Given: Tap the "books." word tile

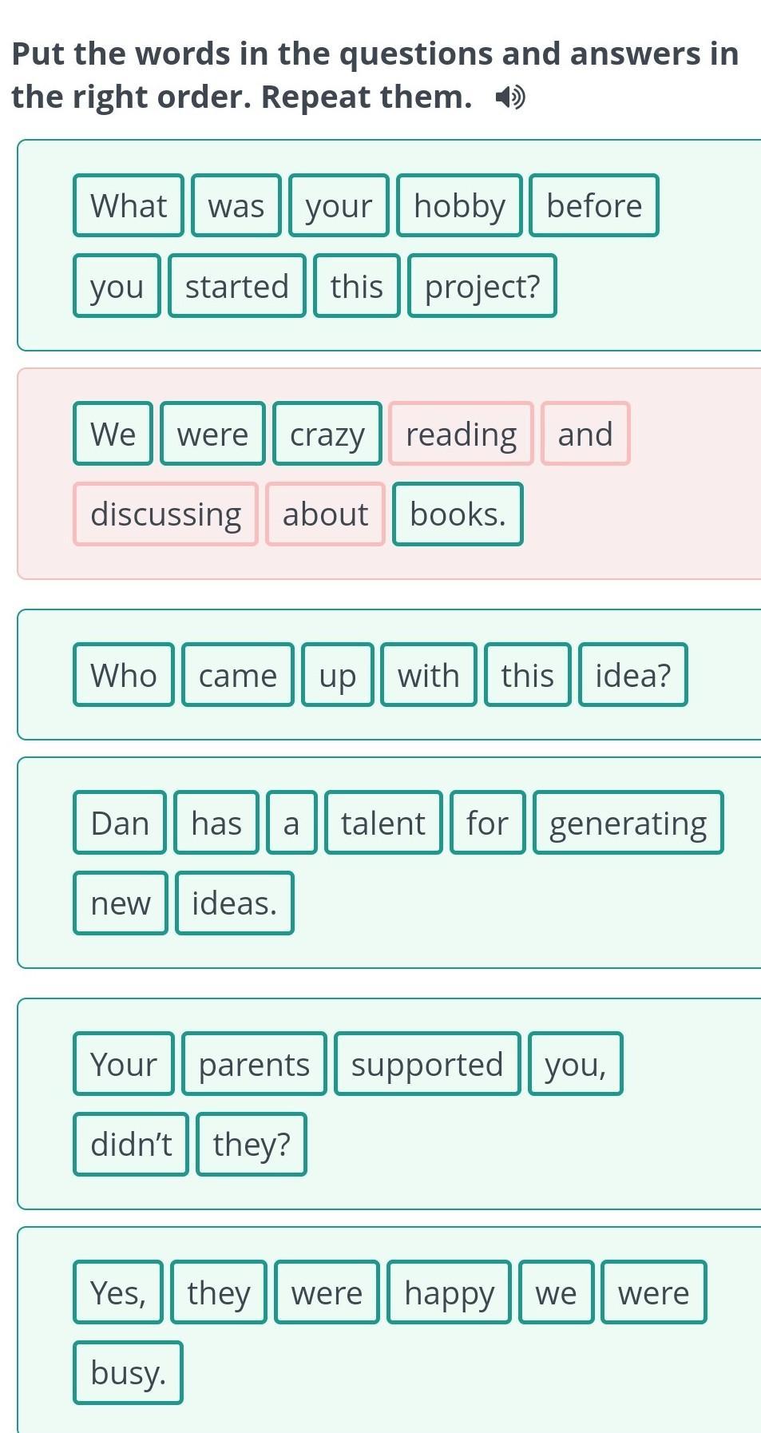Looking at the screenshot, I should click(x=458, y=514).
